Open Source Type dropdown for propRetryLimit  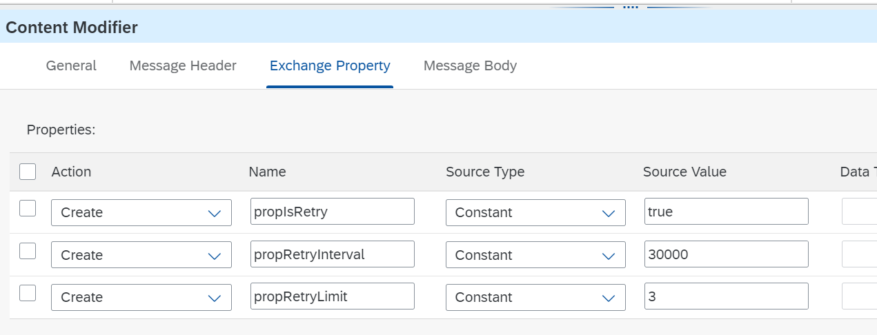click(x=535, y=297)
